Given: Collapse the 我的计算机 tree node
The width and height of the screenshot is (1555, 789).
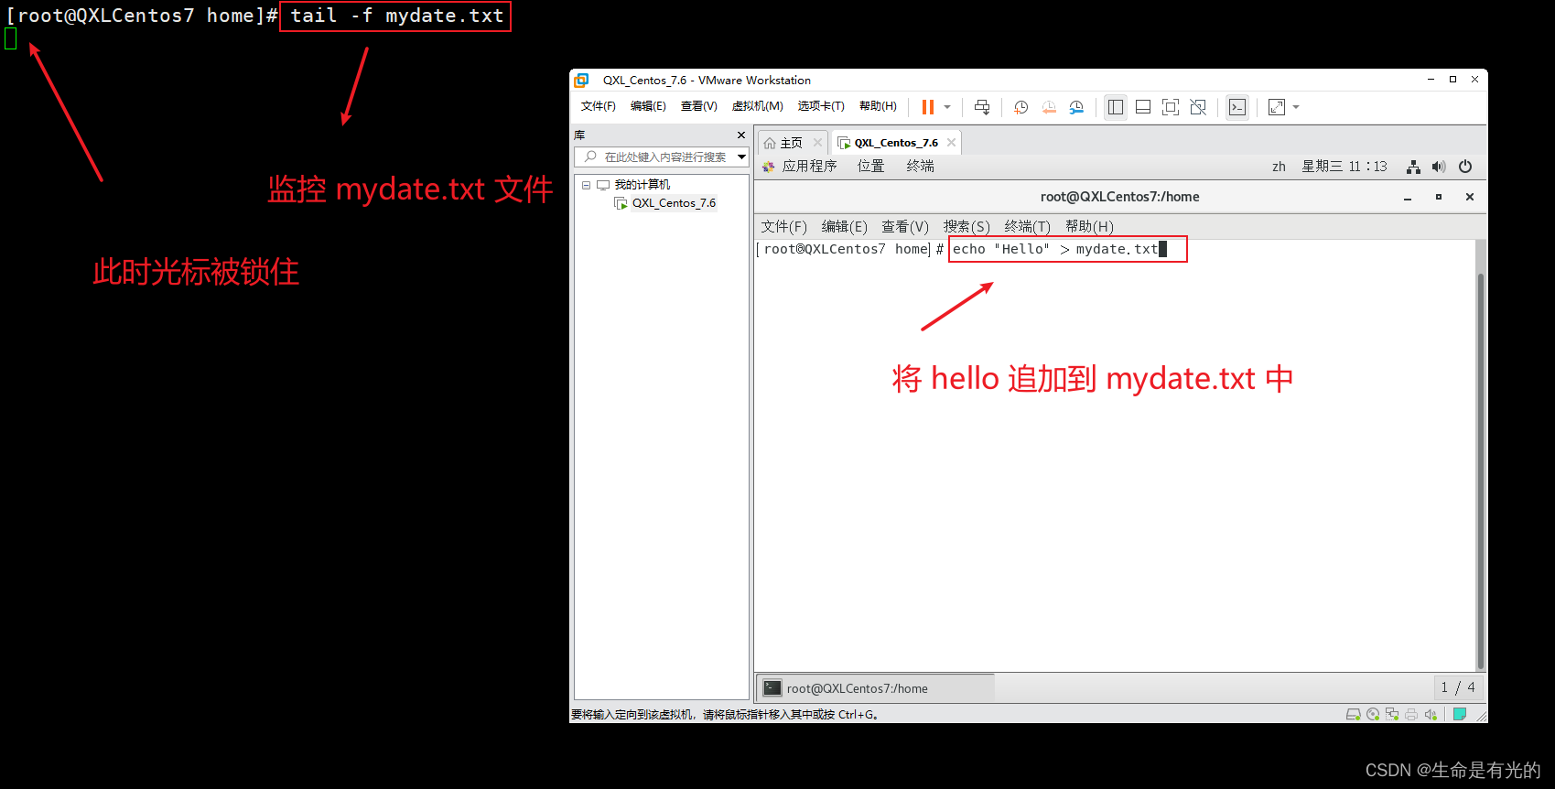Looking at the screenshot, I should [586, 185].
